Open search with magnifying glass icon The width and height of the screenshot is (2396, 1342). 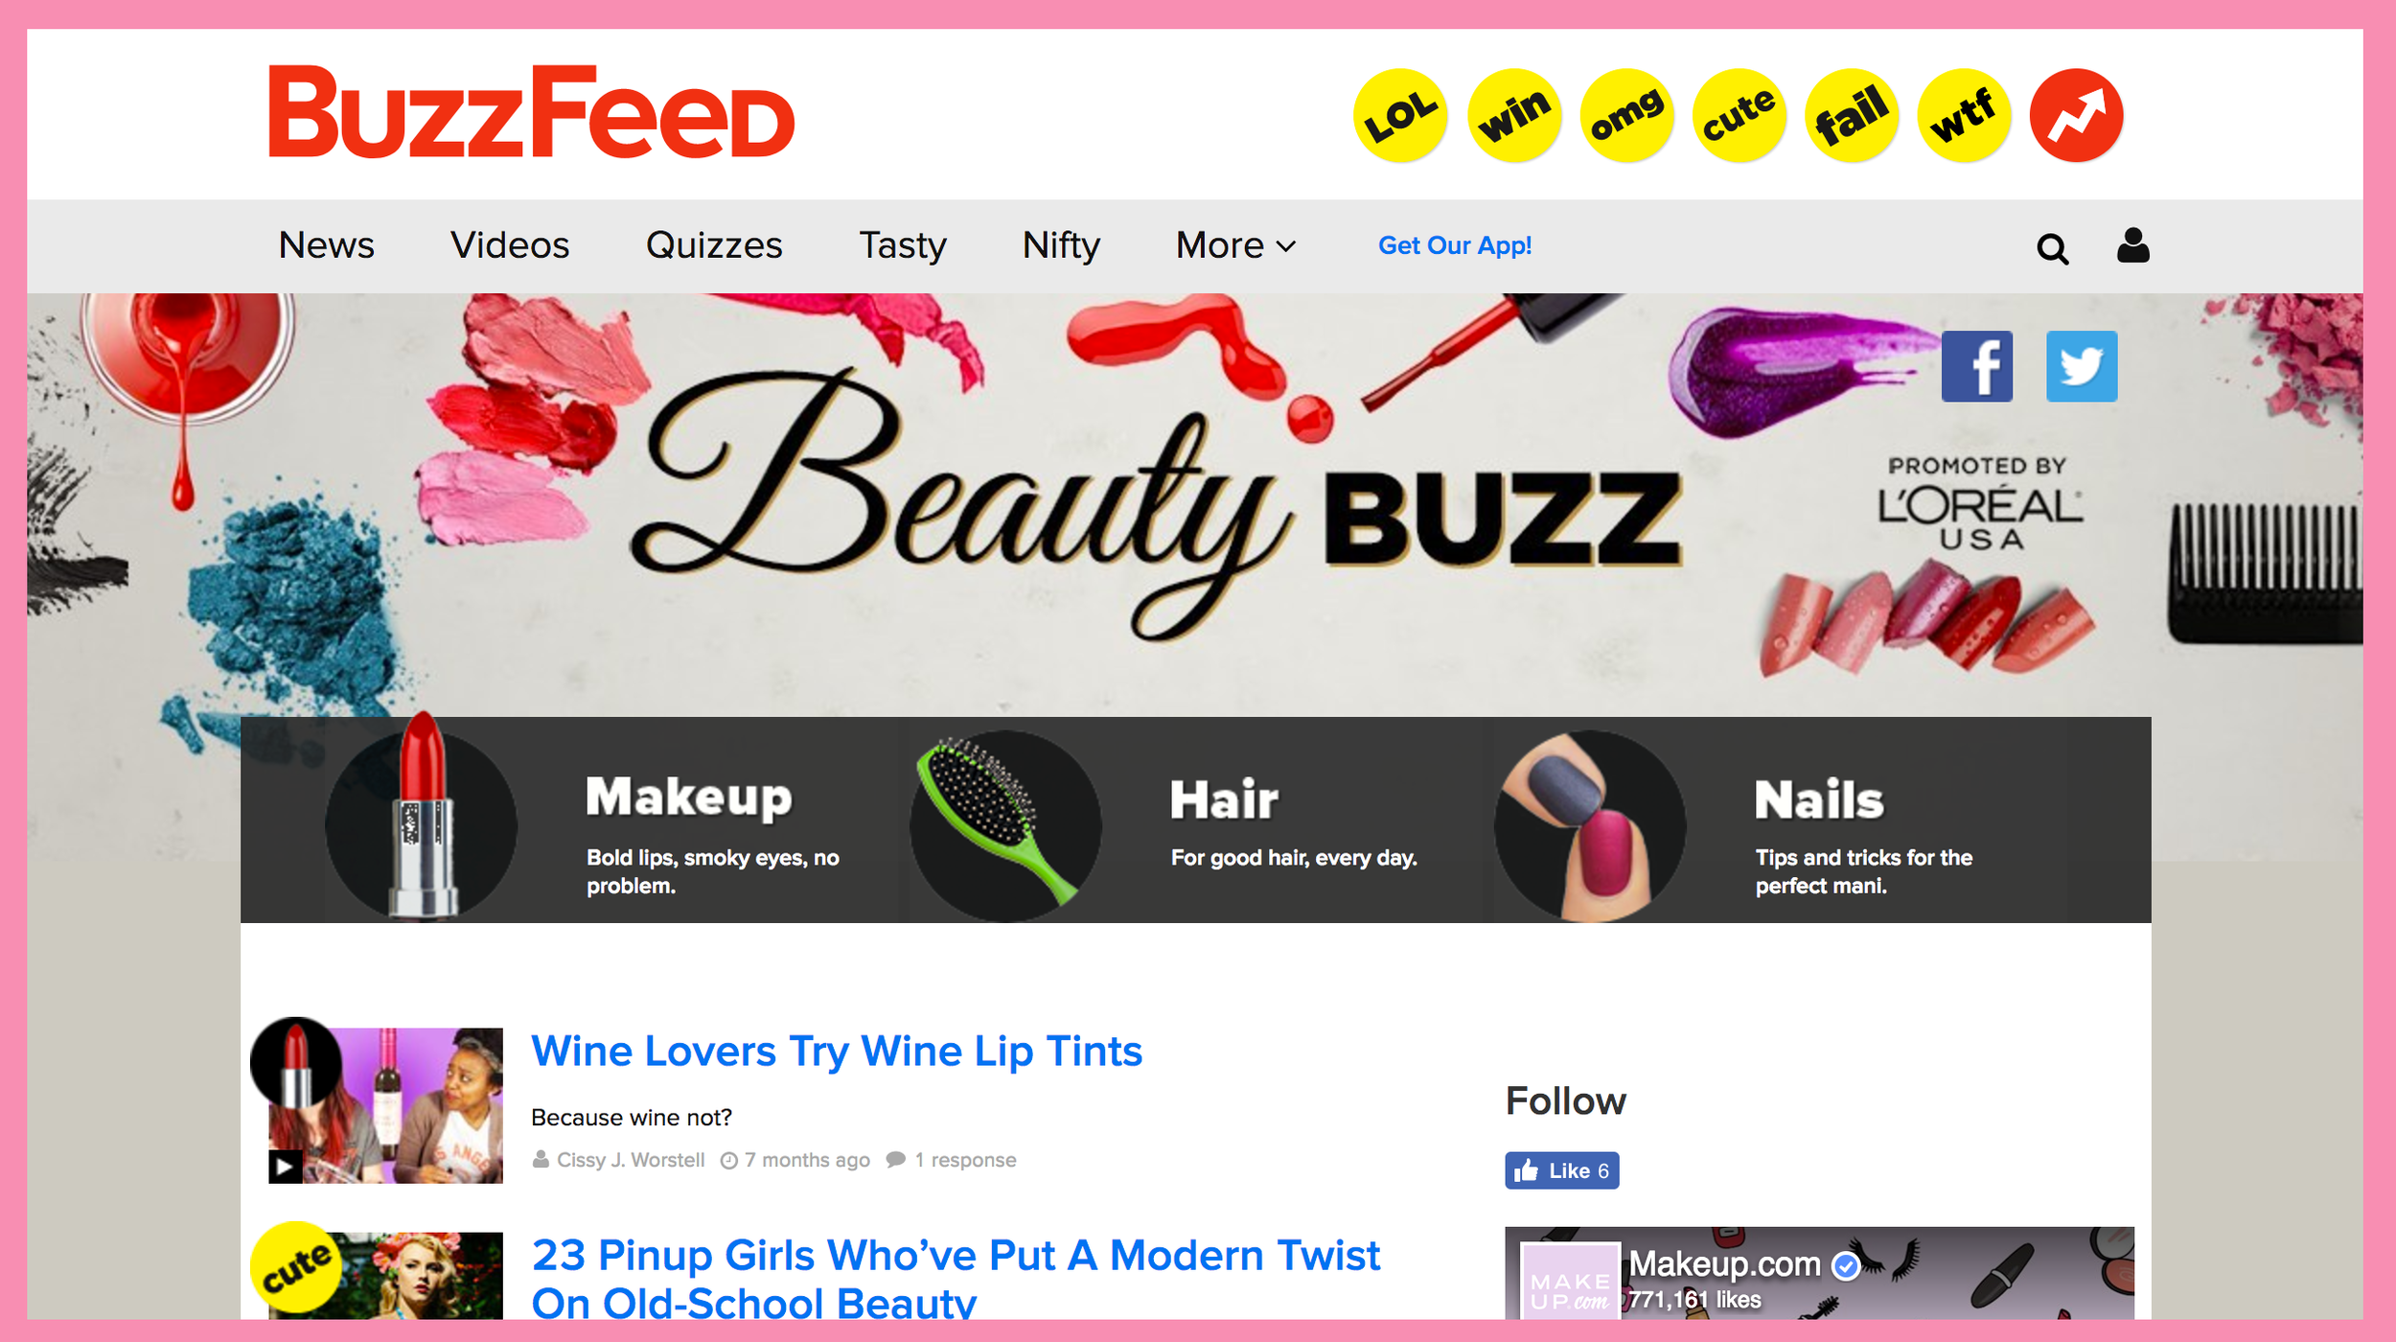pyautogui.click(x=2052, y=248)
